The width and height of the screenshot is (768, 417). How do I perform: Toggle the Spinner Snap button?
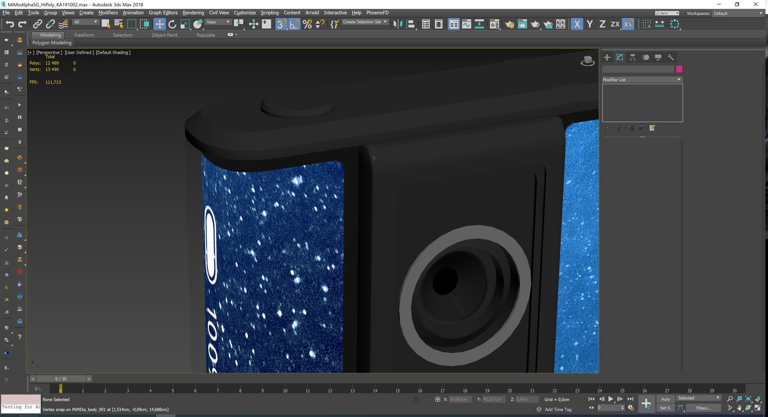[320, 24]
